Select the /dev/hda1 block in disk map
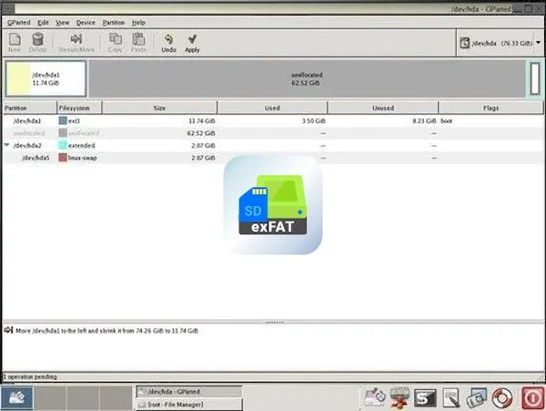Image resolution: width=546 pixels, height=411 pixels. 45,78
